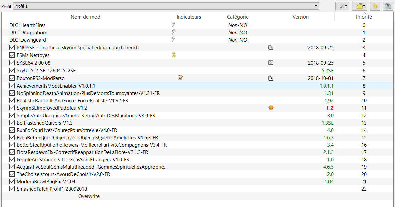Click lightning flag icon for DLC :HearthFires

173,25
